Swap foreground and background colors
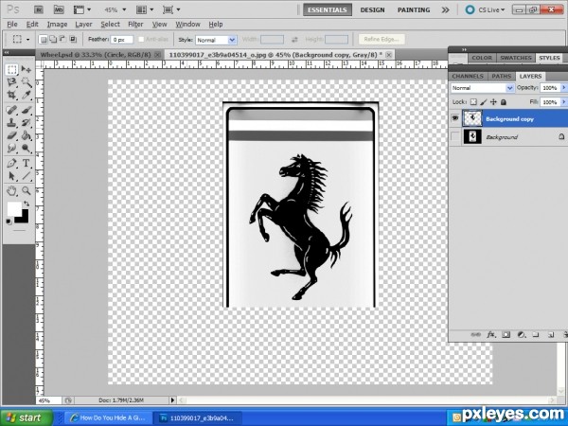The height and width of the screenshot is (426, 568). click(x=27, y=204)
